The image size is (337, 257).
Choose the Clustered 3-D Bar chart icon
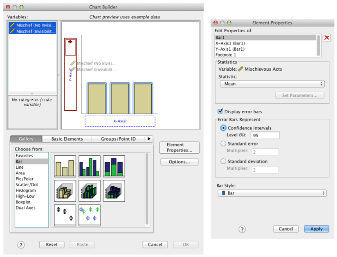[x=90, y=191]
